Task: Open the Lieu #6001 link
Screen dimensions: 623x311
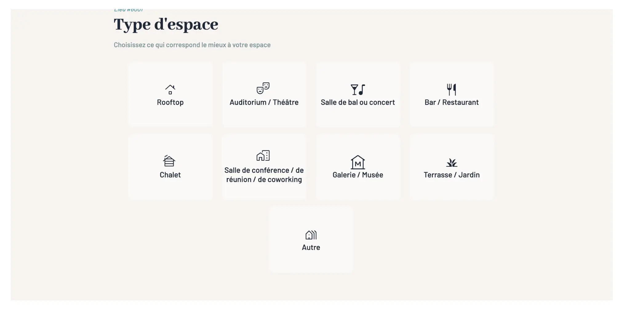Action: tap(129, 9)
